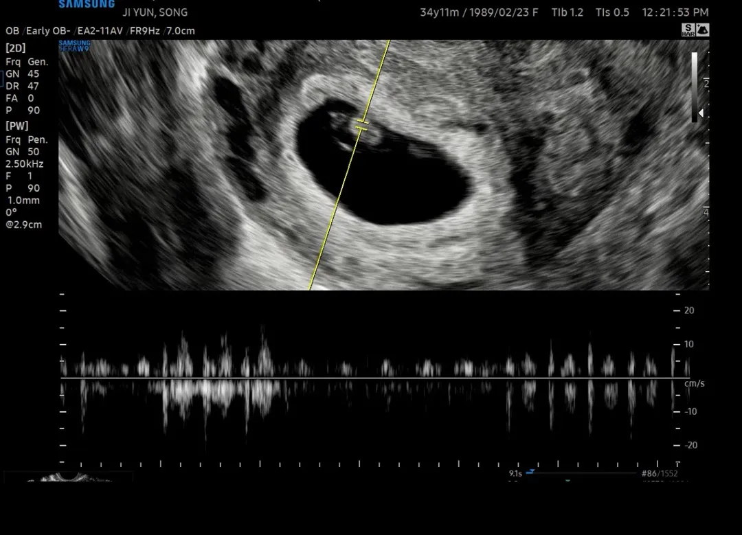Viewport: 742px width, 535px height.
Task: Click the 'FR9Hz' frame rate value
Action: [x=145, y=31]
